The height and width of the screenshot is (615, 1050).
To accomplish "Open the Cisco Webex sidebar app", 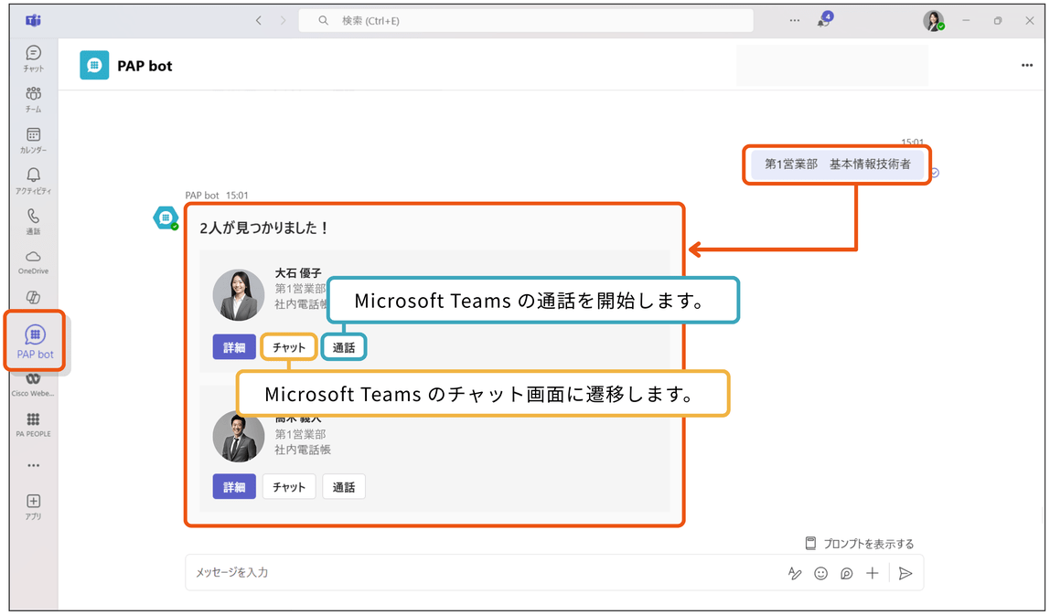I will (x=34, y=386).
